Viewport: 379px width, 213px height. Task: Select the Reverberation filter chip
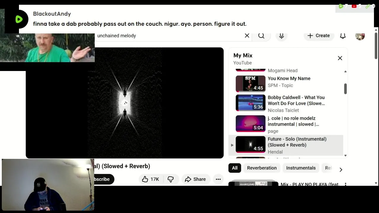[262, 168]
